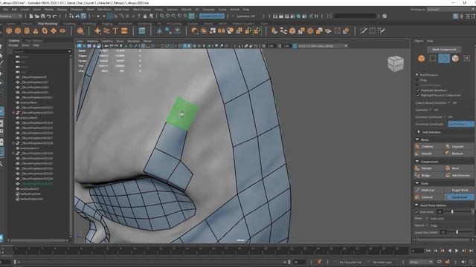Select the Drag radio option

417,80
